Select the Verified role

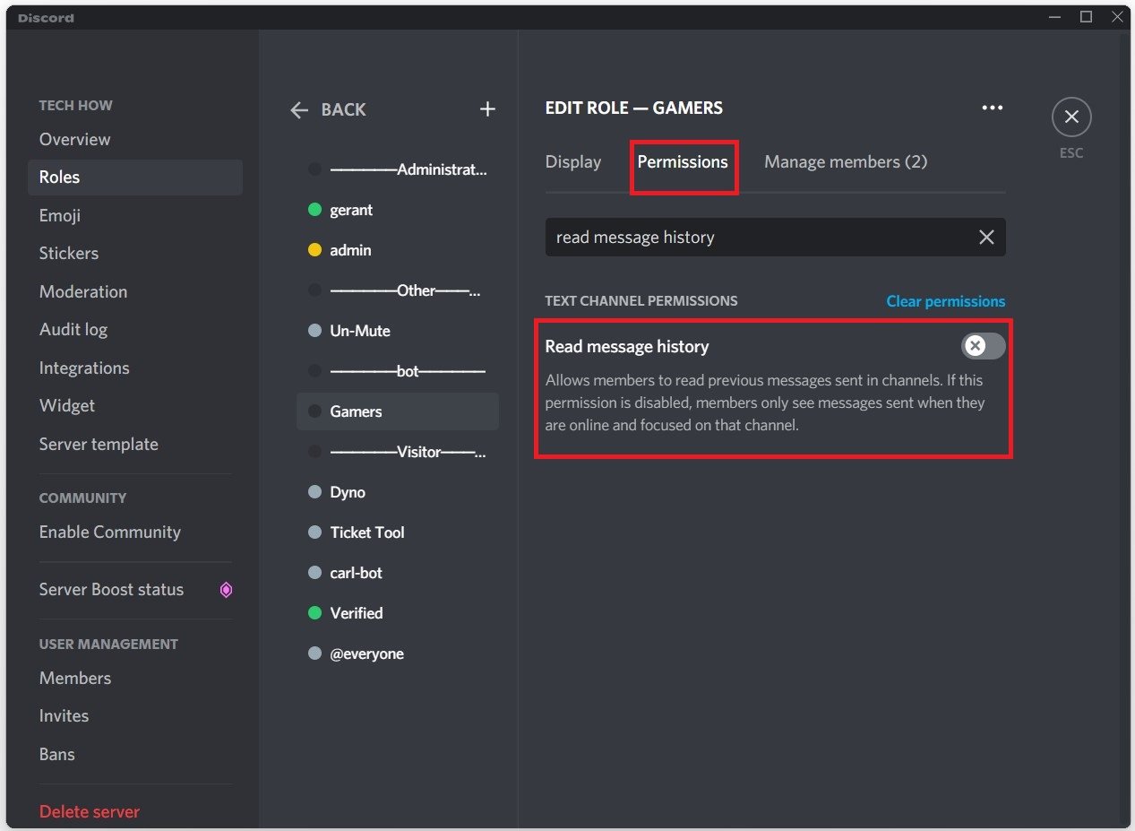(x=357, y=613)
